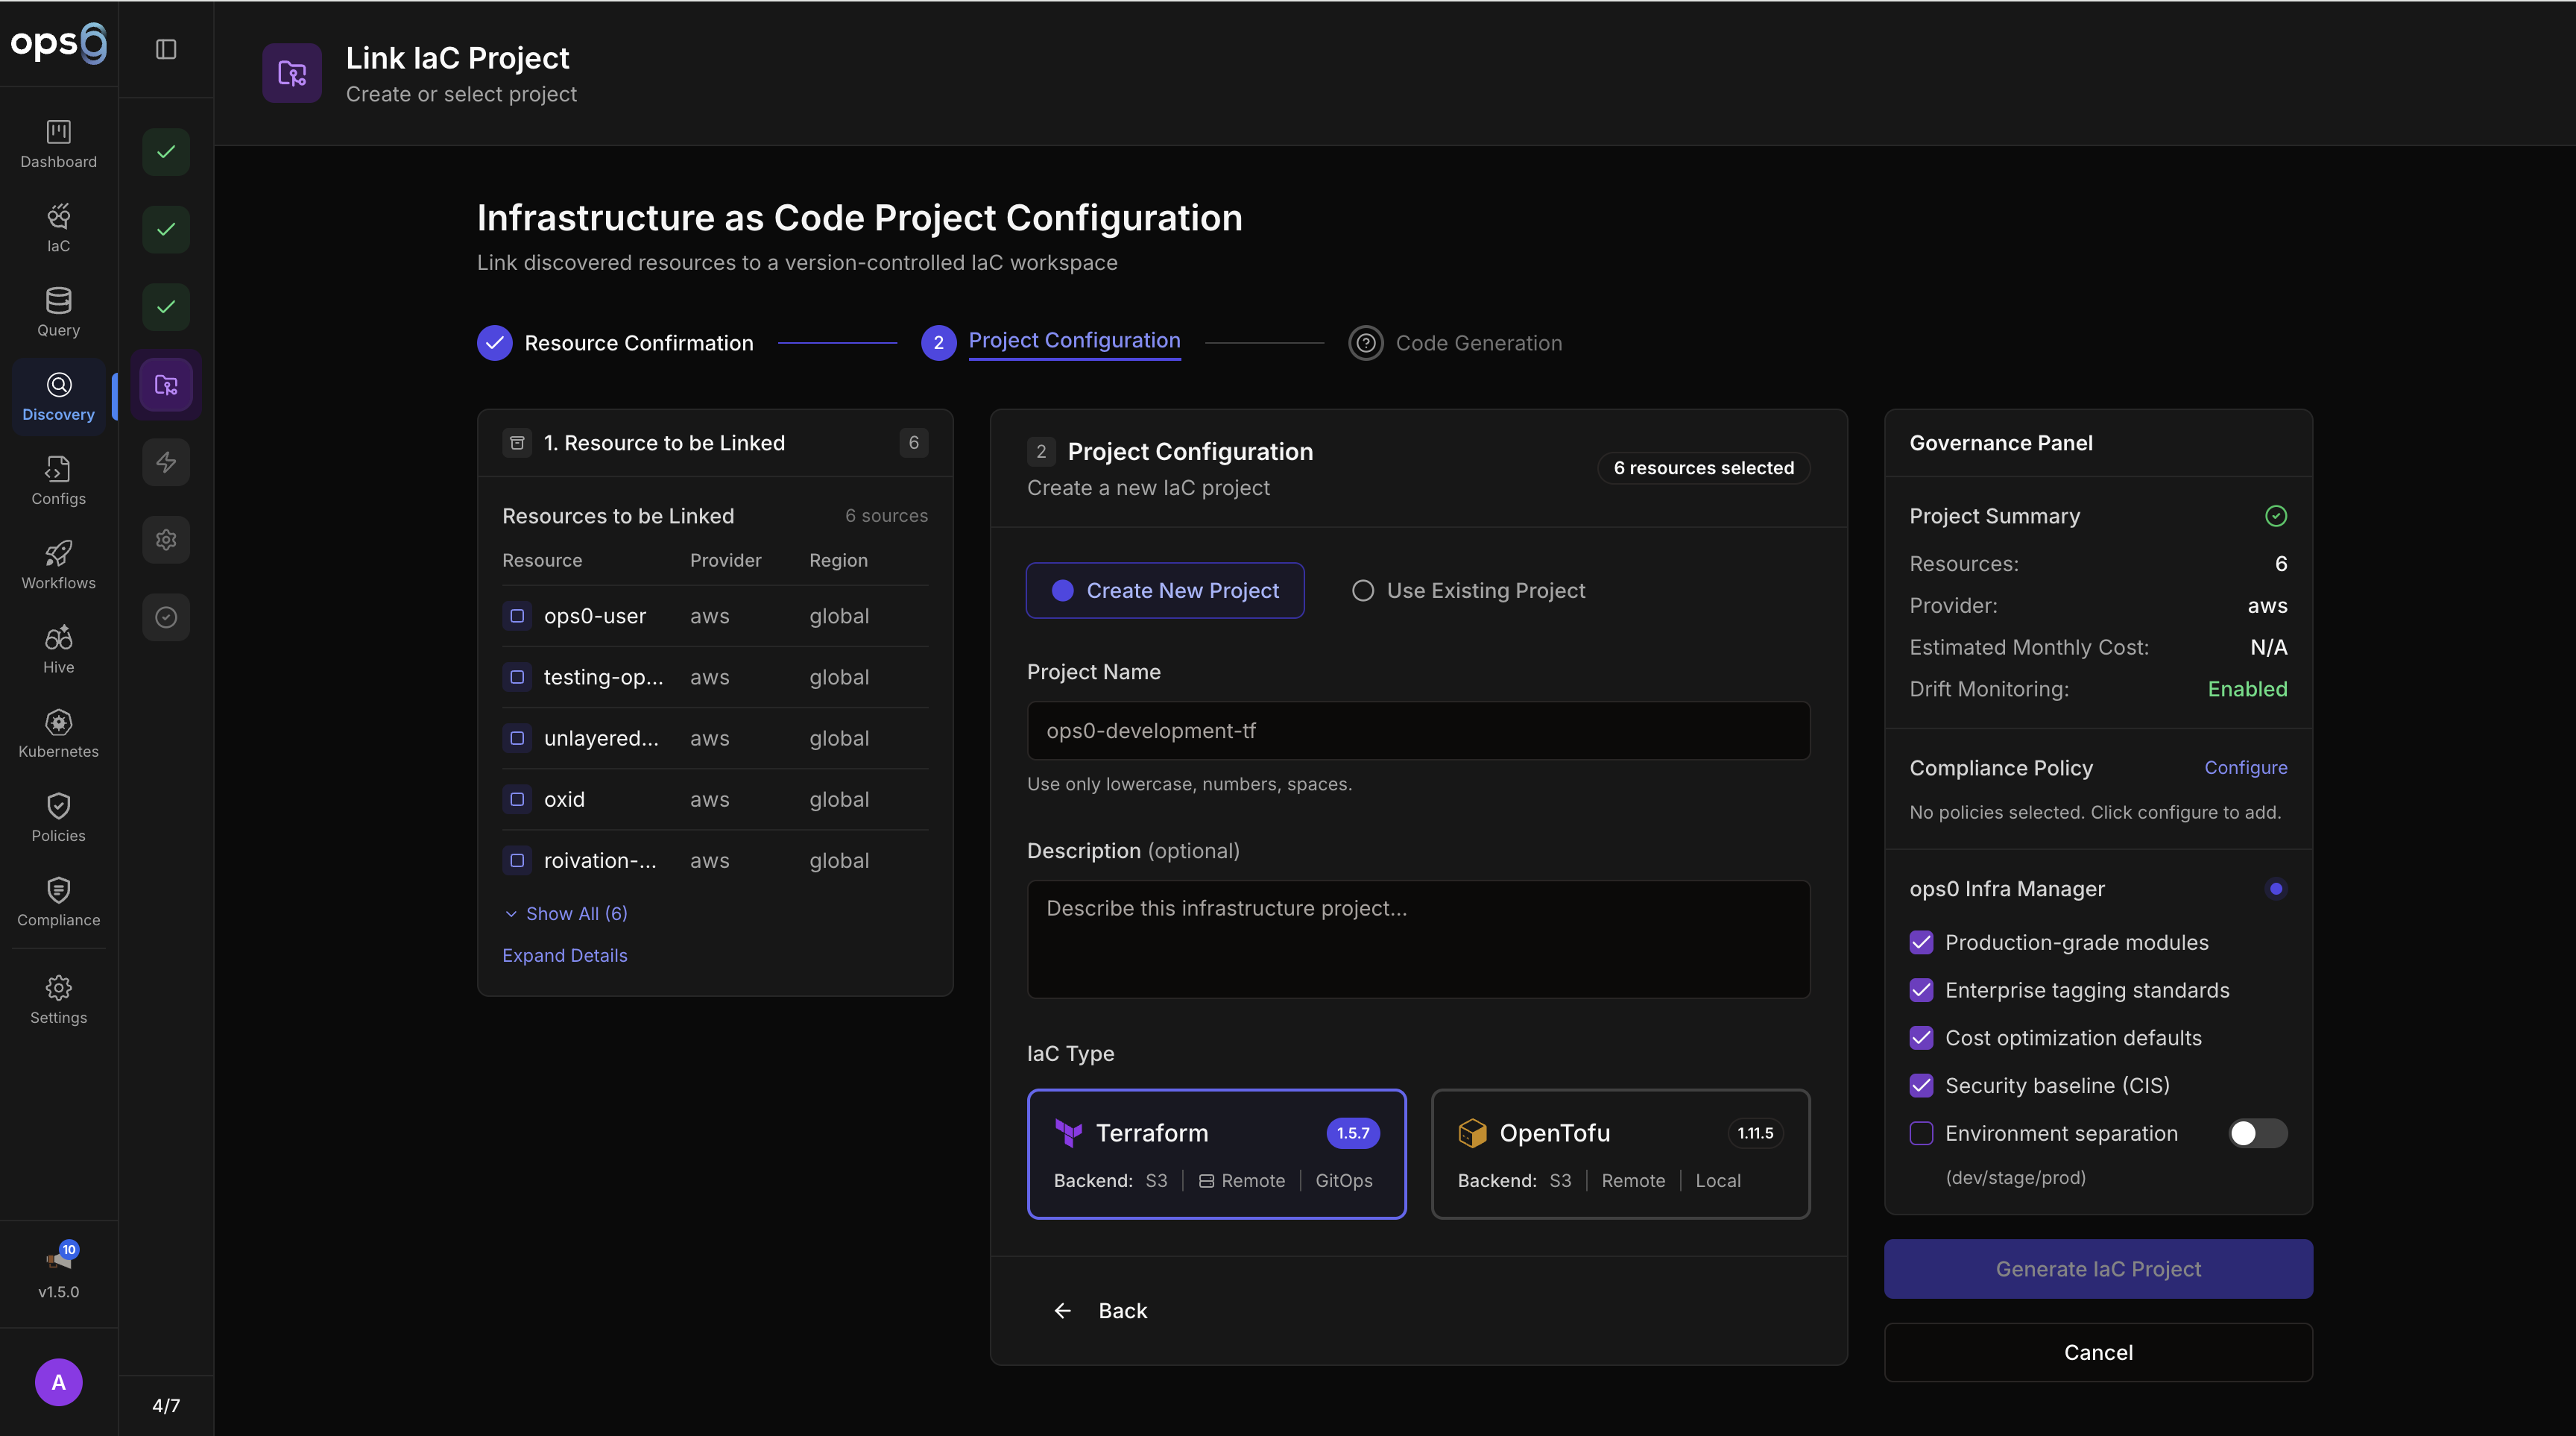Open the version v1.5.0 notifications icon
Viewport: 2576px width, 1436px height.
[58, 1260]
